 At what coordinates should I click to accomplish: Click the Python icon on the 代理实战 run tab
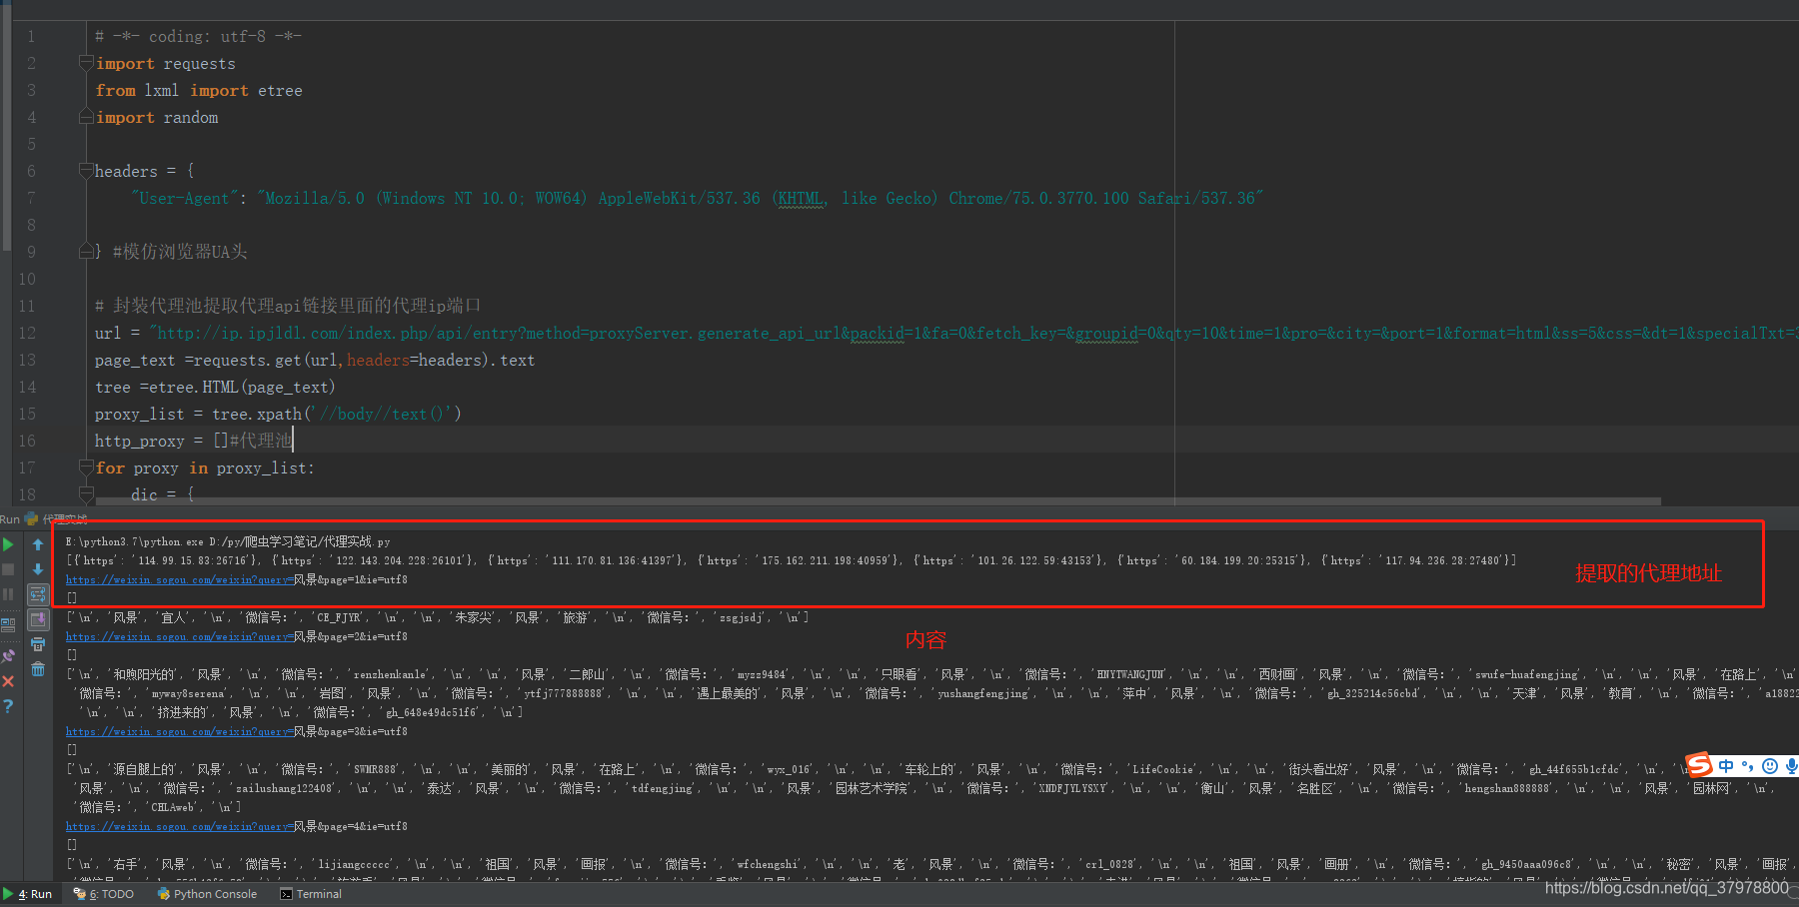pyautogui.click(x=31, y=519)
